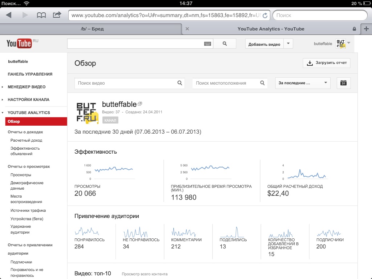Reload the page with refresh icon
Viewport: 372px width, 279px height.
265,15
